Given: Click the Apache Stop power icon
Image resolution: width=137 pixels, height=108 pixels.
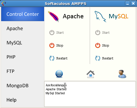Looking at the screenshot, I should point(52,45).
